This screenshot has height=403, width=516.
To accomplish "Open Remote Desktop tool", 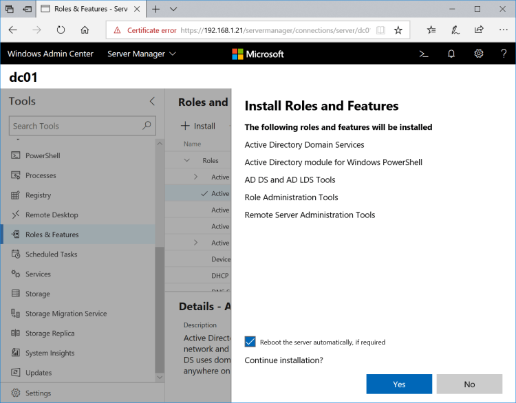I will (x=52, y=215).
